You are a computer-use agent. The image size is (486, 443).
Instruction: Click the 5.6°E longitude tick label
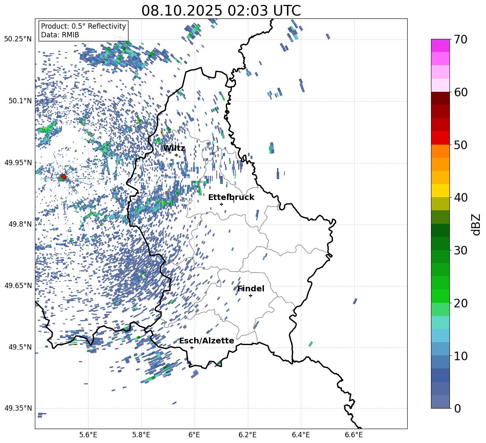click(x=88, y=434)
